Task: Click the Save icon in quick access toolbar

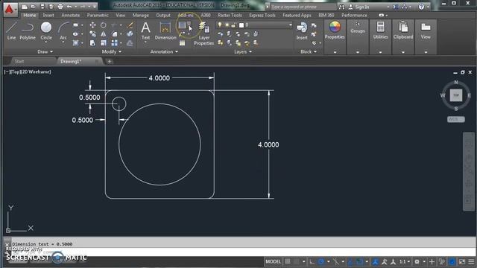Action: (42, 7)
